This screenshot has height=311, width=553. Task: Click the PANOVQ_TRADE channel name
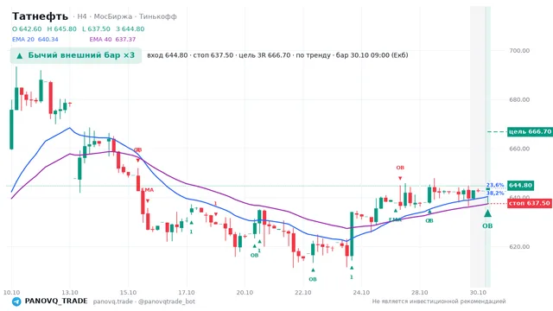click(56, 301)
